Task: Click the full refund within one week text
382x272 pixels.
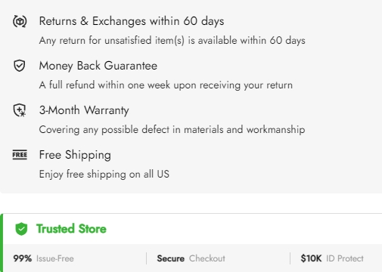Action: [166, 85]
